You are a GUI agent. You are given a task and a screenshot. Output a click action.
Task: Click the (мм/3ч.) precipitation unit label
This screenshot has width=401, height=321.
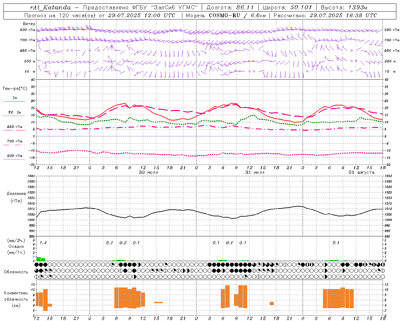point(16,241)
